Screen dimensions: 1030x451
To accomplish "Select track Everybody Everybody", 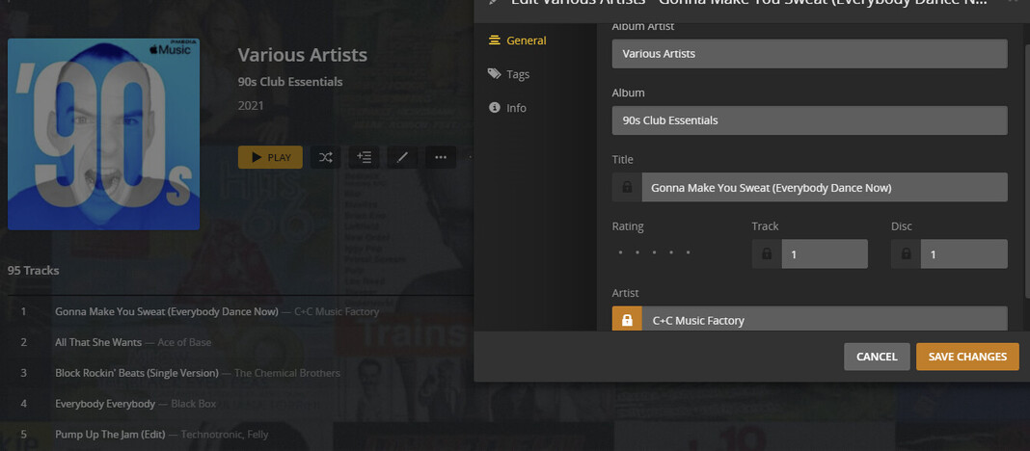I will 105,404.
